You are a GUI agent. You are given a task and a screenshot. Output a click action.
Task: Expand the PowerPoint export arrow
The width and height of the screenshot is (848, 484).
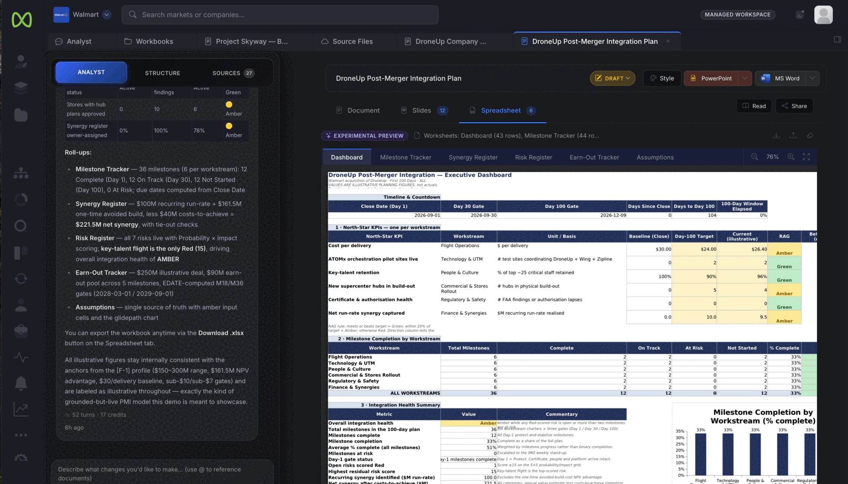click(x=745, y=78)
